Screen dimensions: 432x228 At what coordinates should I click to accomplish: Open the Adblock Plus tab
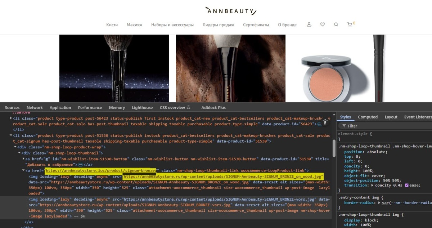(x=213, y=107)
